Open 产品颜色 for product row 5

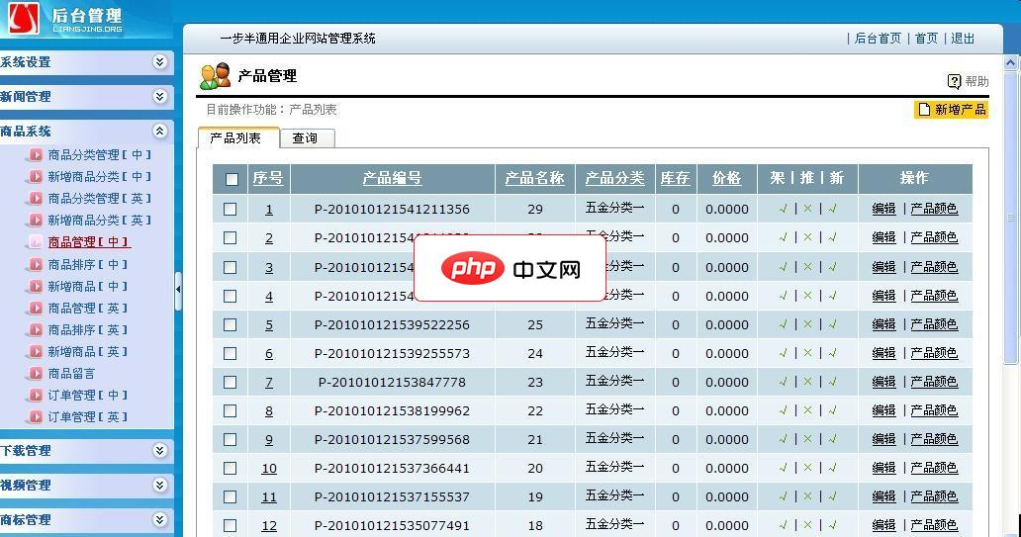coord(934,324)
